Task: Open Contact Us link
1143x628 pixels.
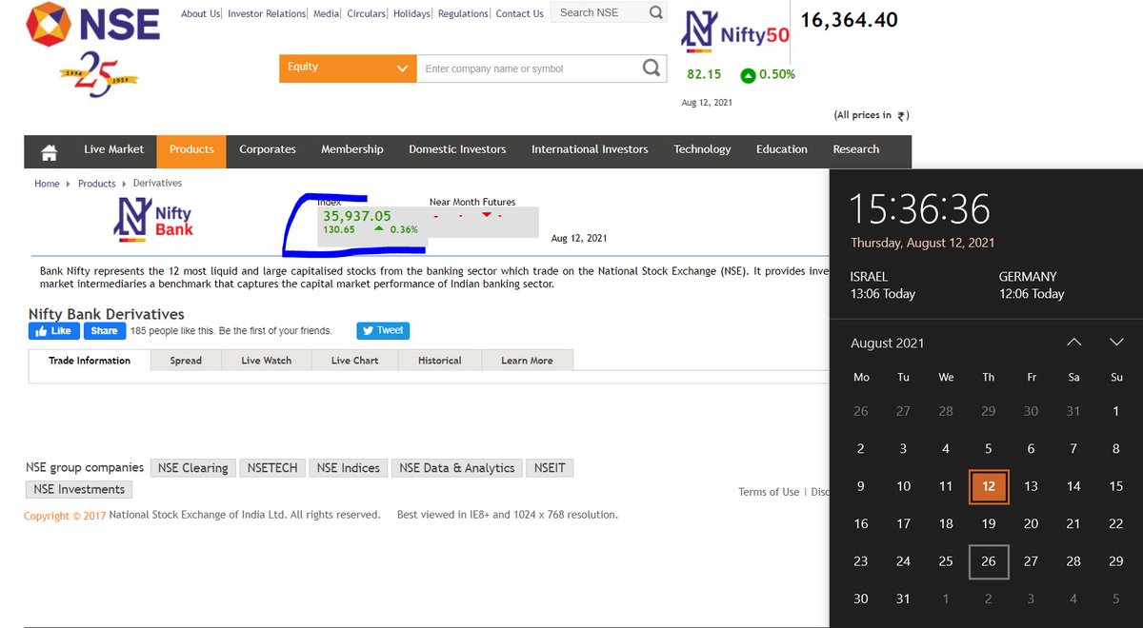Action: (x=520, y=13)
